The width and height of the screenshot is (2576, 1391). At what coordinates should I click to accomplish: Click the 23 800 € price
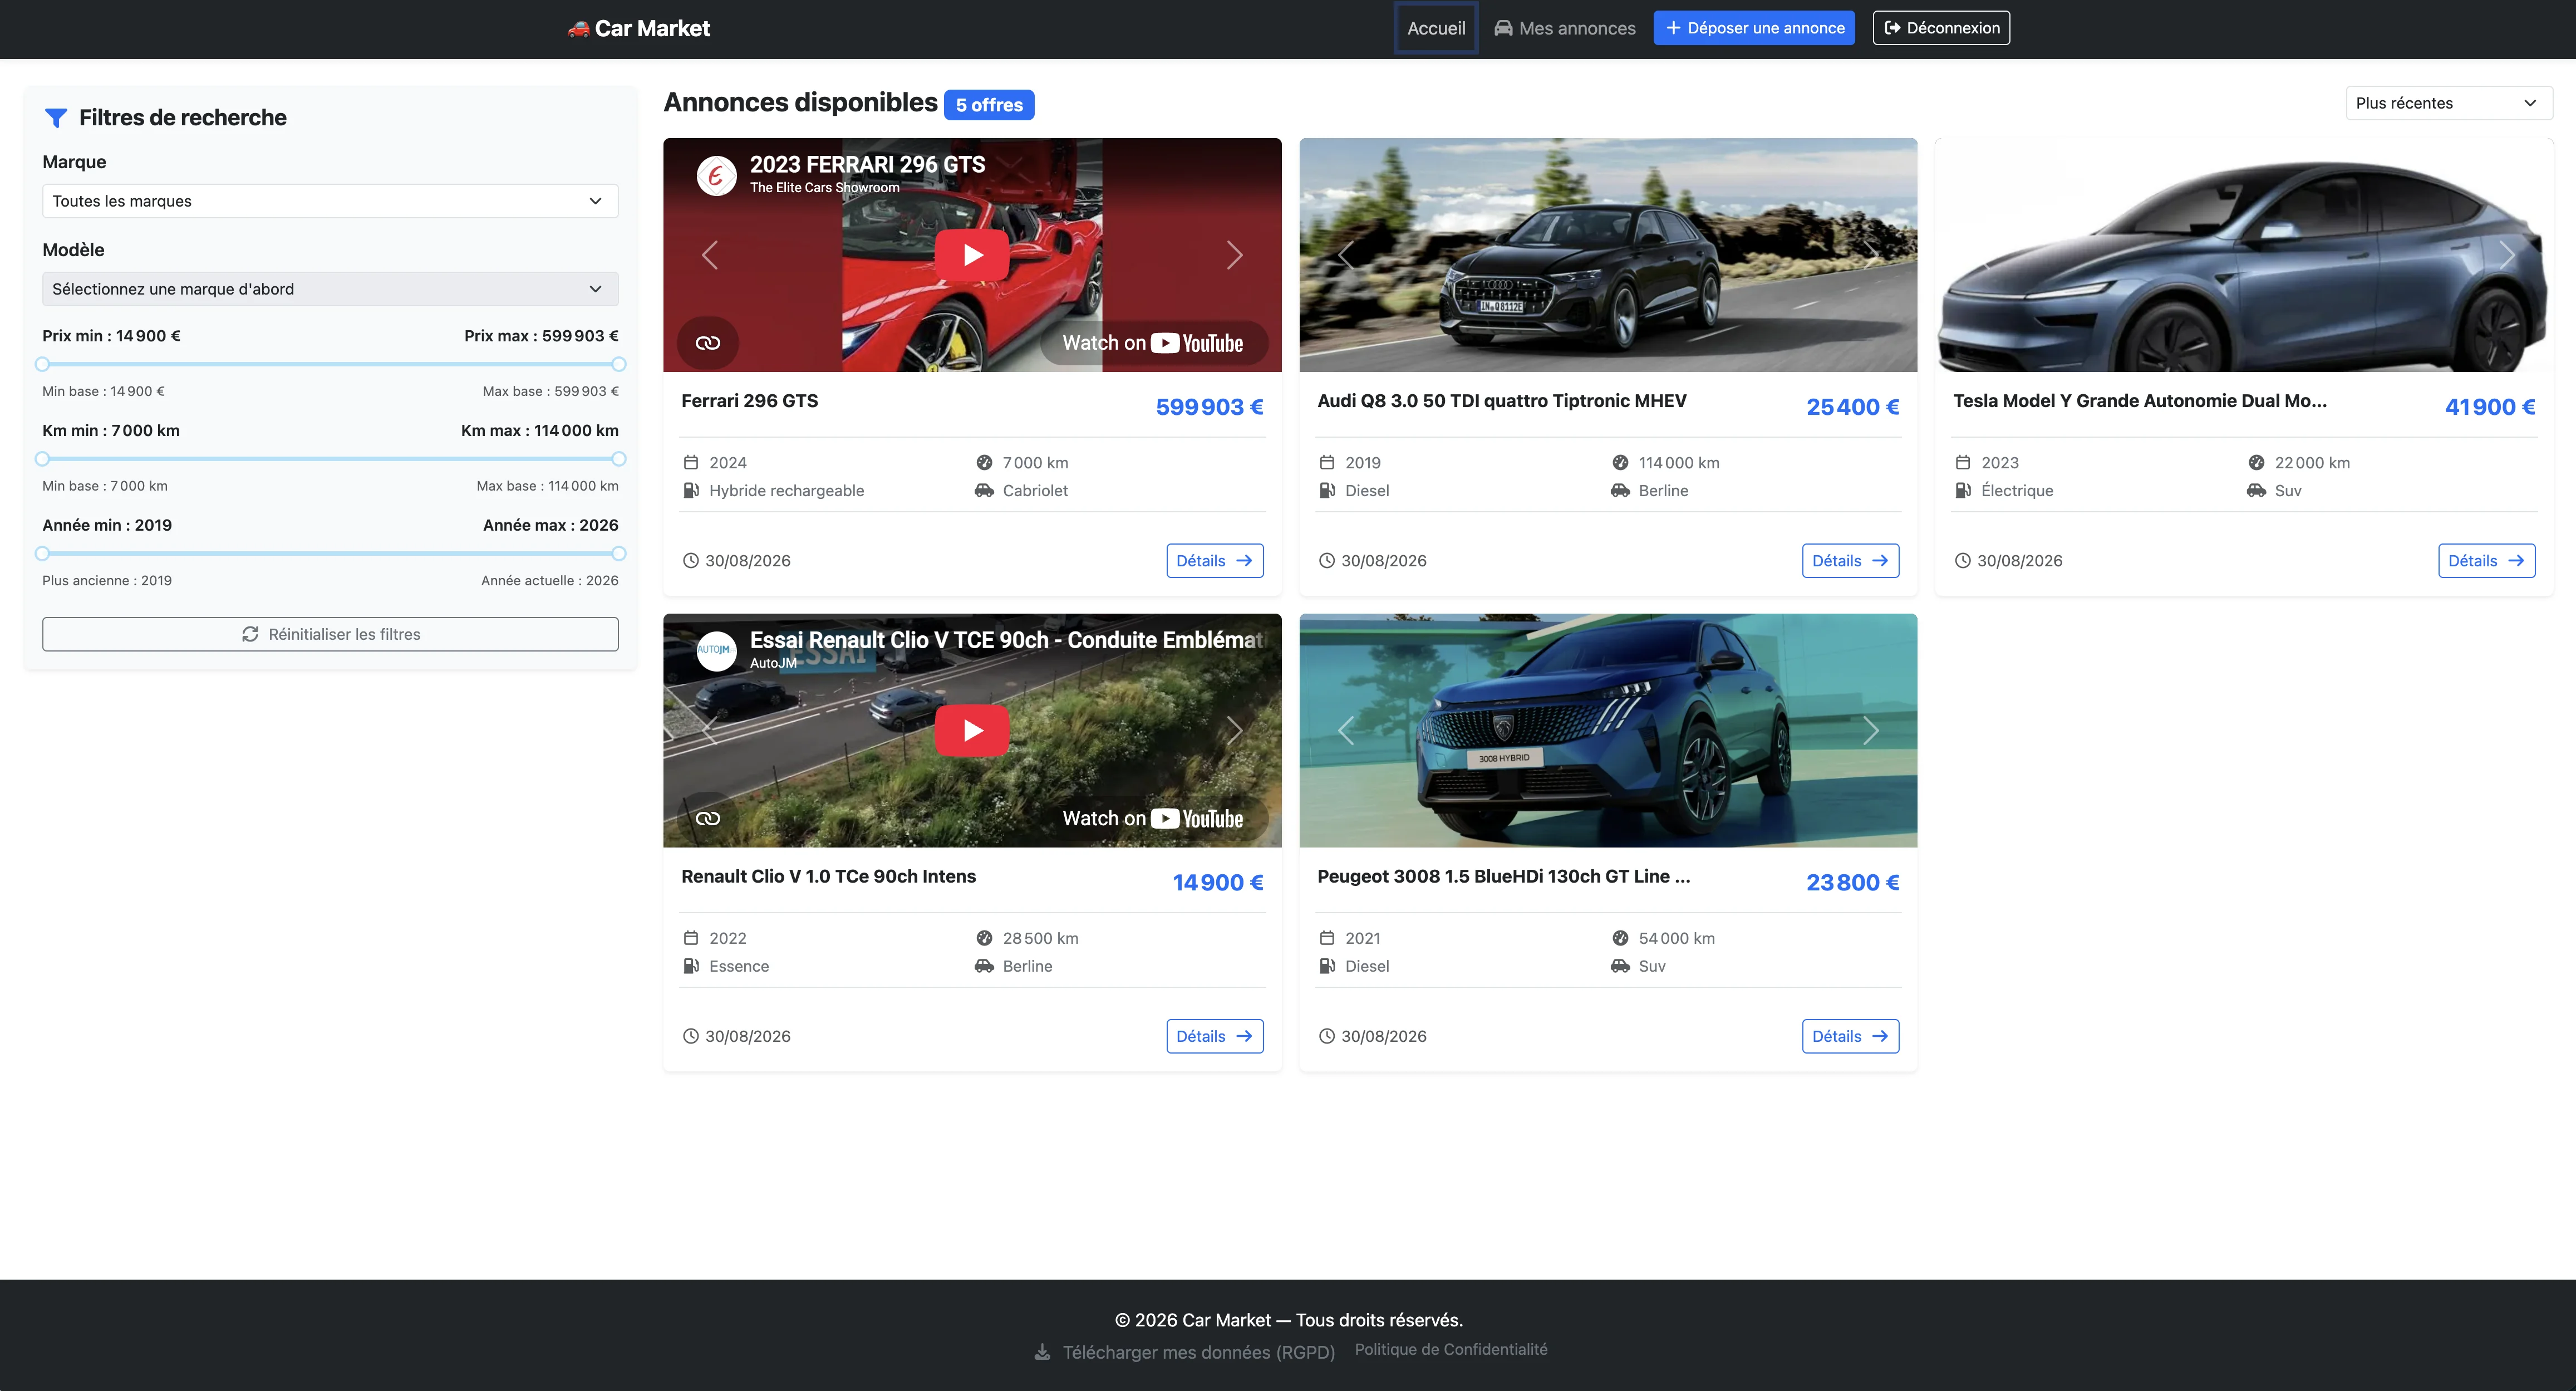point(1852,883)
